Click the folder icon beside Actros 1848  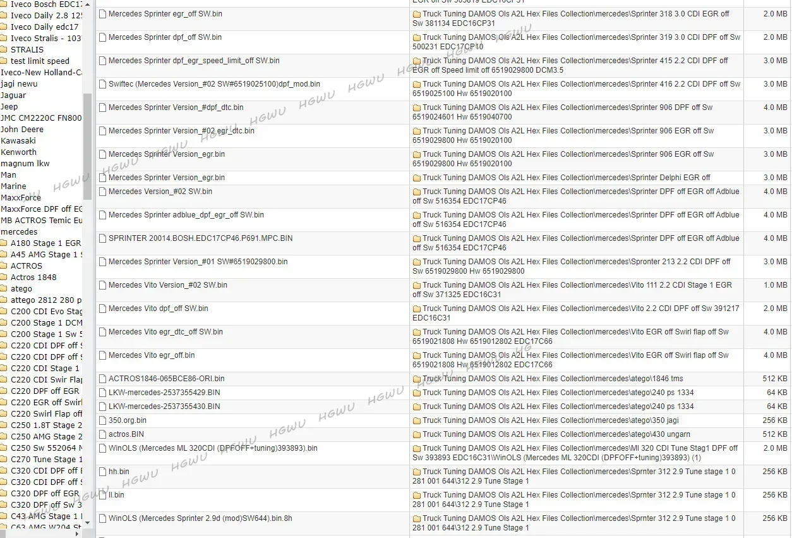pyautogui.click(x=4, y=277)
